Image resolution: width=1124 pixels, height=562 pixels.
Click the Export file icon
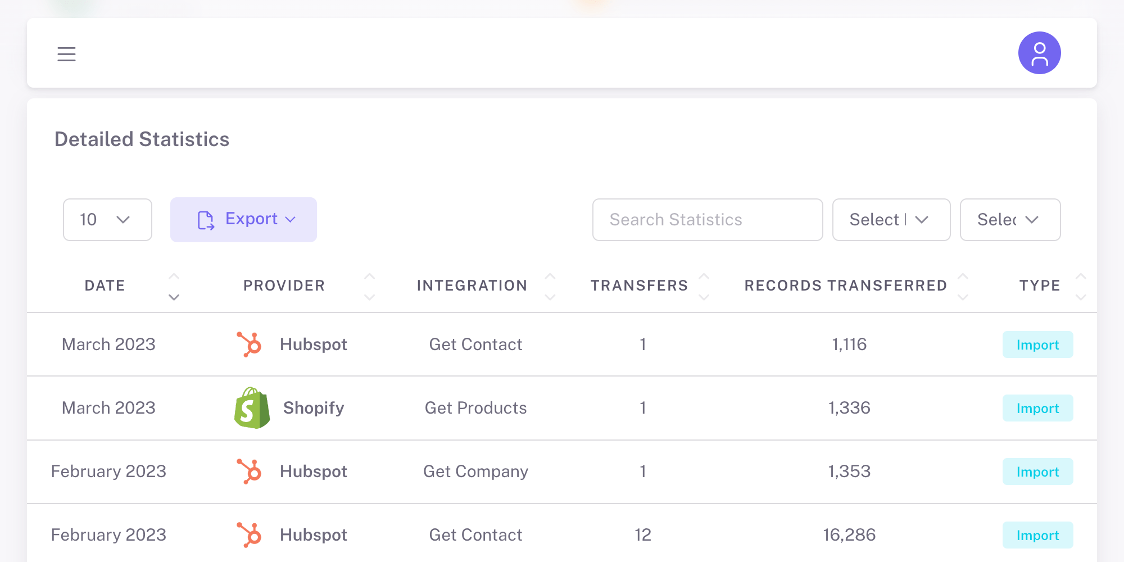click(205, 220)
